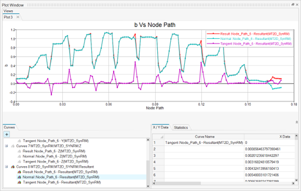Select Tangent :Node_Path_6 - Resultant curve in tree
The height and width of the screenshot is (191, 301).
pos(62,182)
